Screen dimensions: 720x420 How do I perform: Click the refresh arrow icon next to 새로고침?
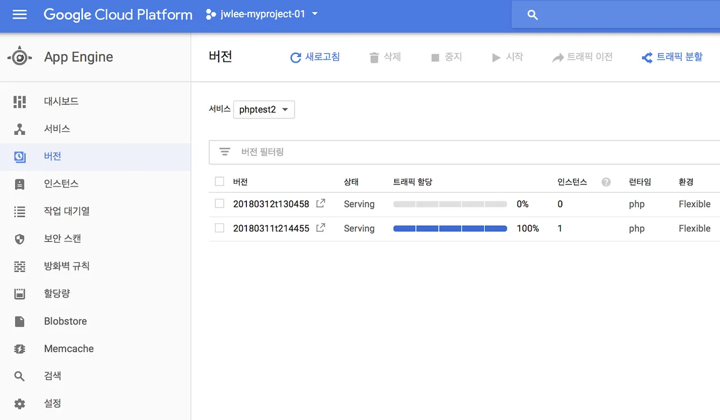click(295, 57)
